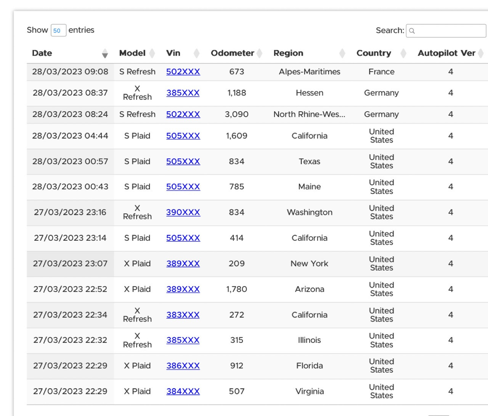The image size is (488, 416).
Task: Click the North Rhine-Wes... region cell
Action: coord(310,114)
